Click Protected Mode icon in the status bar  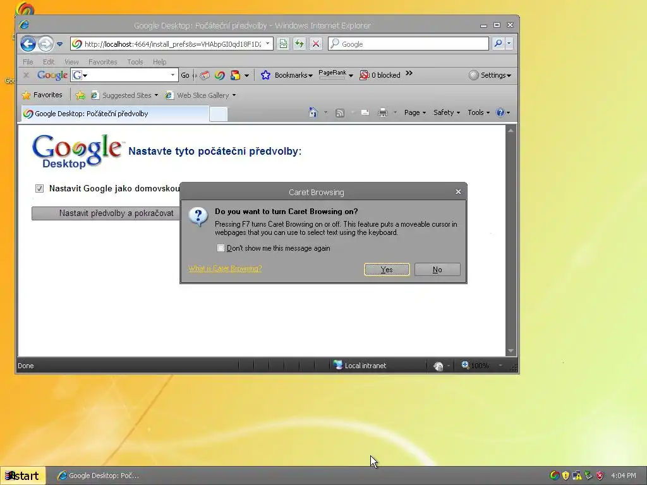point(438,366)
